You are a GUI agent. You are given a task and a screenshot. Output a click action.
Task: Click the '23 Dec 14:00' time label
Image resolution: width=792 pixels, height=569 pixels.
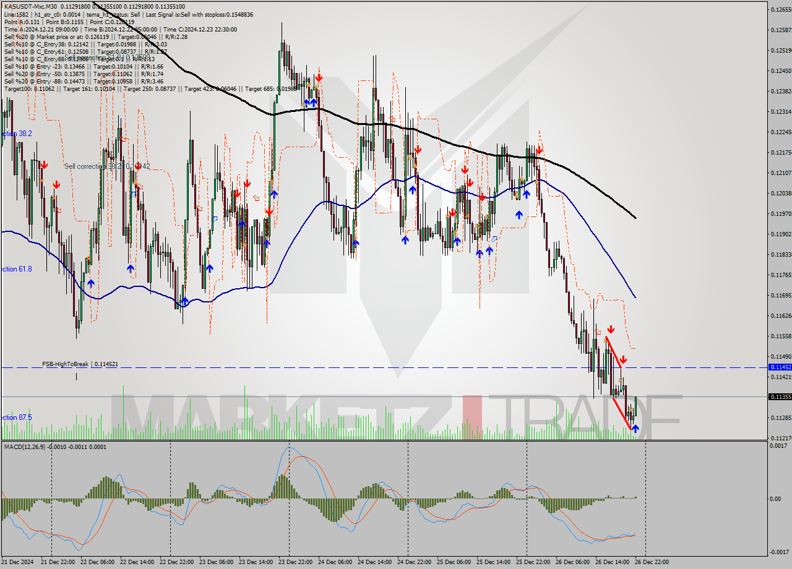point(256,562)
